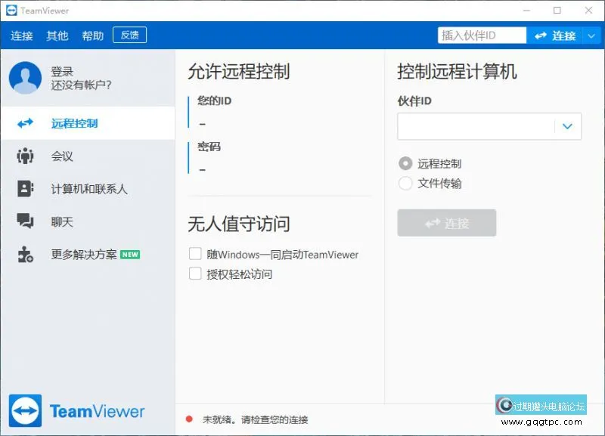The width and height of the screenshot is (605, 436).
Task: Click the TeamViewer logo at bottom left
Action: click(77, 411)
